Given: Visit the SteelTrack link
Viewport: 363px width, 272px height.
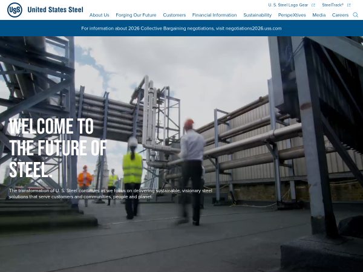Looking at the screenshot, I should coord(333,5).
